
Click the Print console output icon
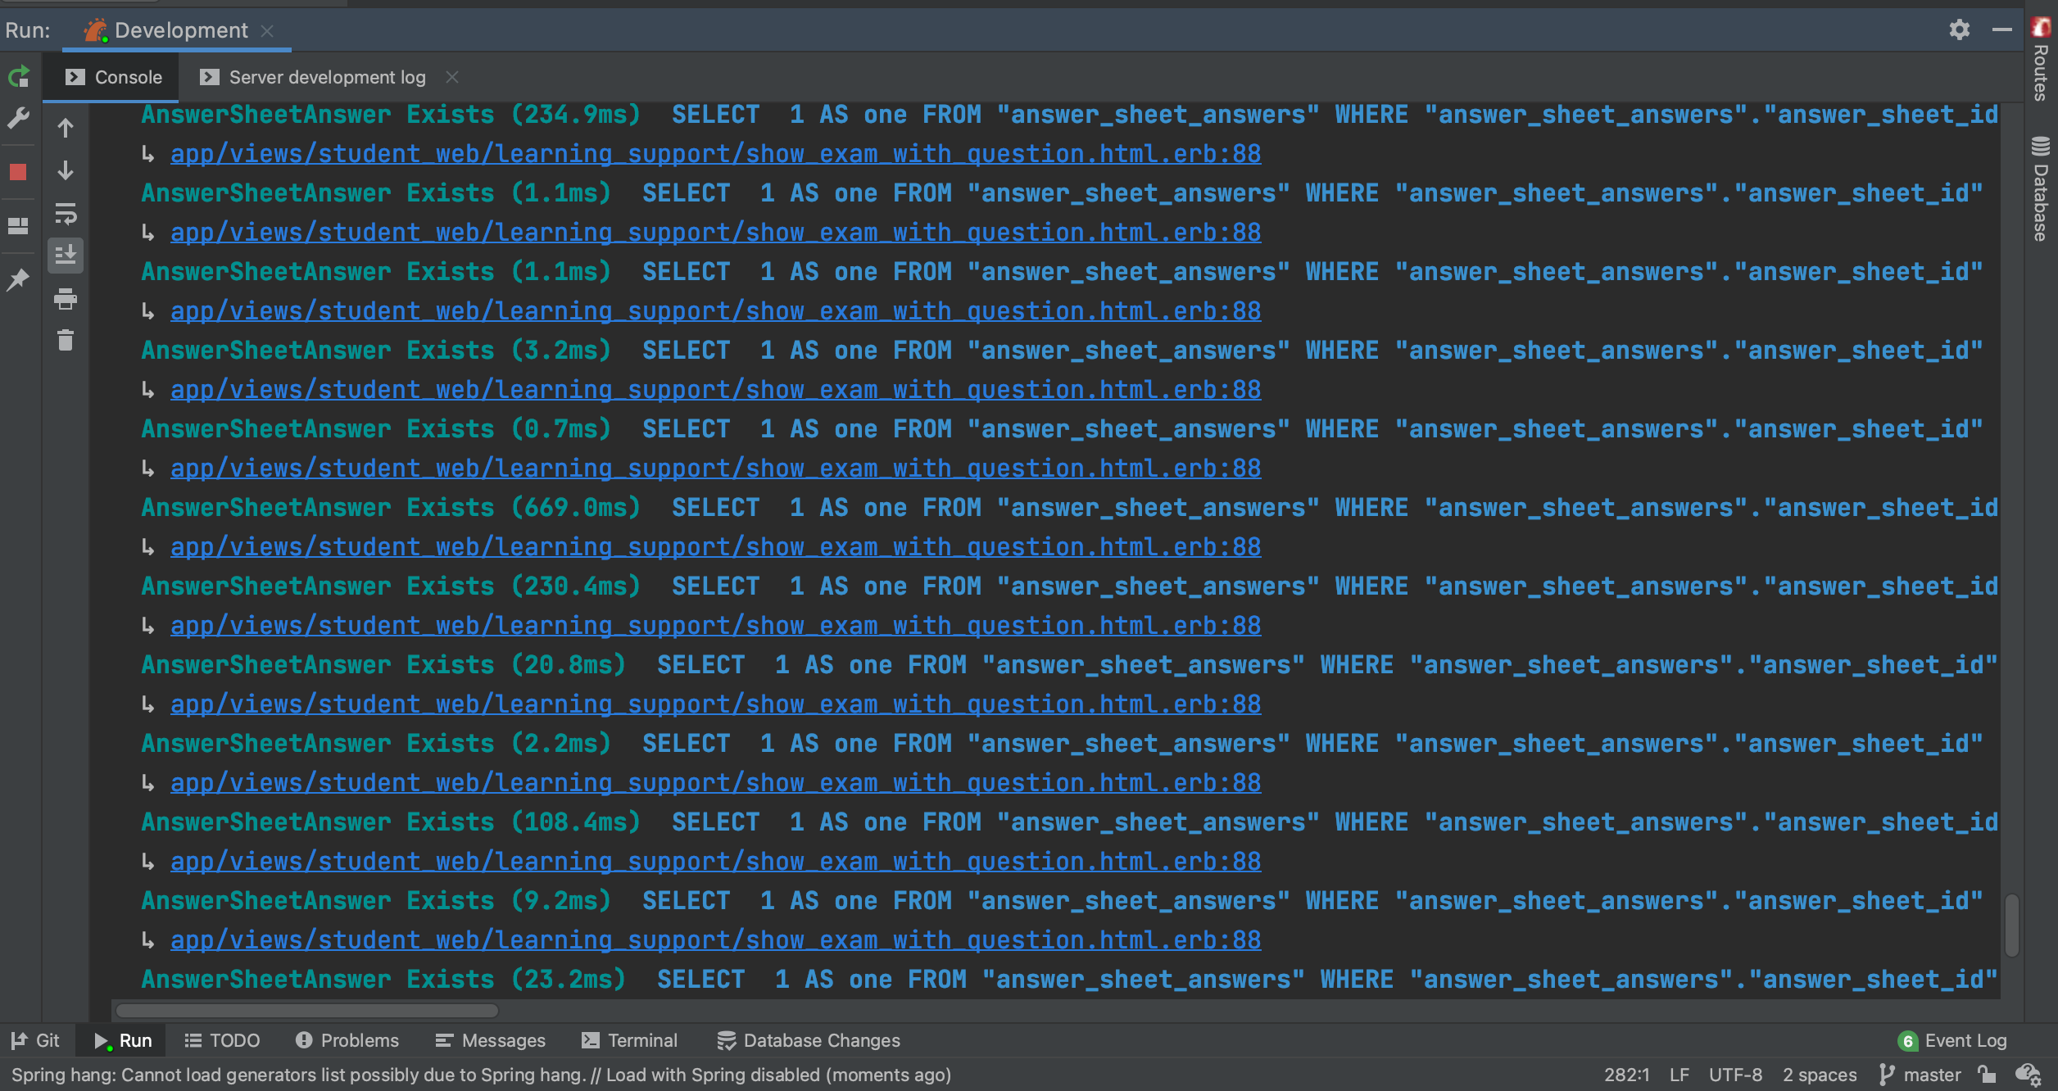point(66,299)
